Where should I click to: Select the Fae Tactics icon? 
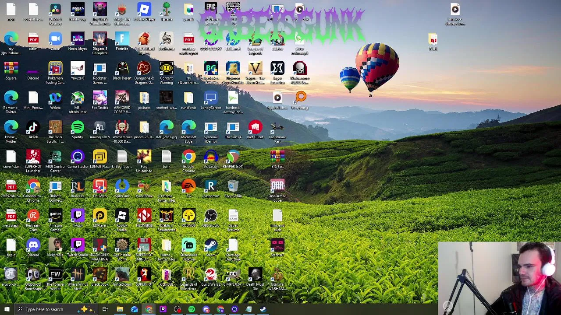[x=100, y=100]
